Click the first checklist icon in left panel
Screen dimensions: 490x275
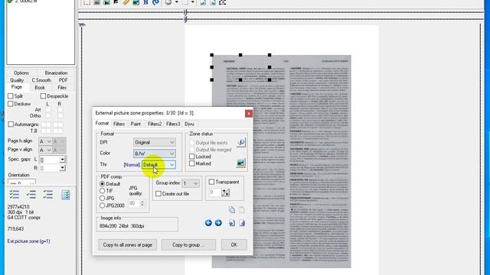15,195
